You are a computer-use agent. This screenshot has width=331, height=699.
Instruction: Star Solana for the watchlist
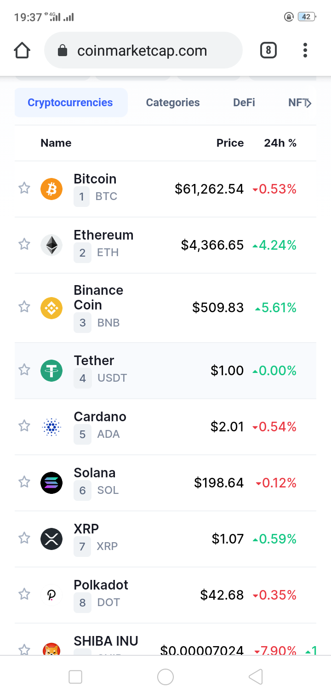(24, 482)
